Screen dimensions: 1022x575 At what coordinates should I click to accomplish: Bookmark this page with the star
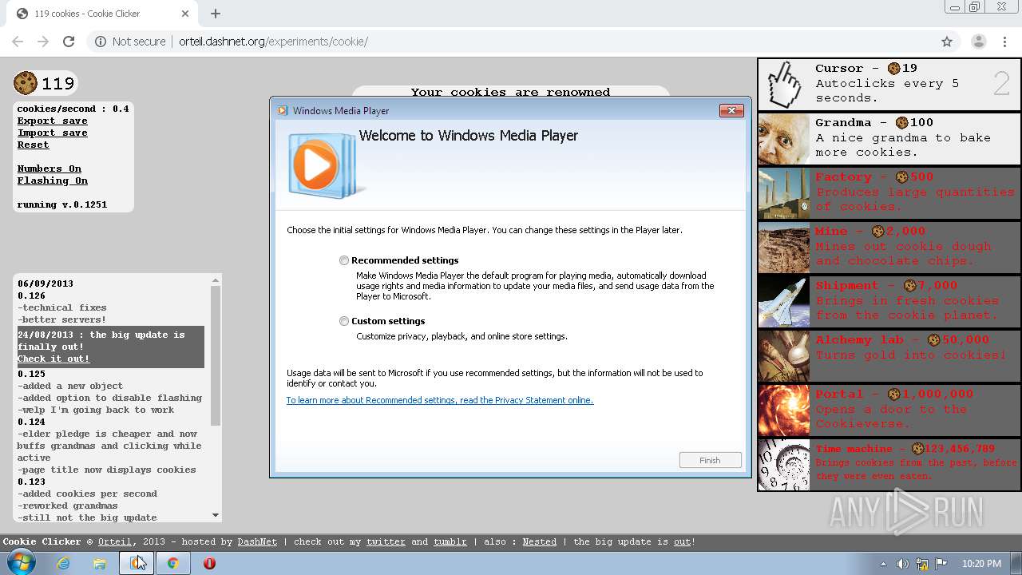tap(947, 42)
